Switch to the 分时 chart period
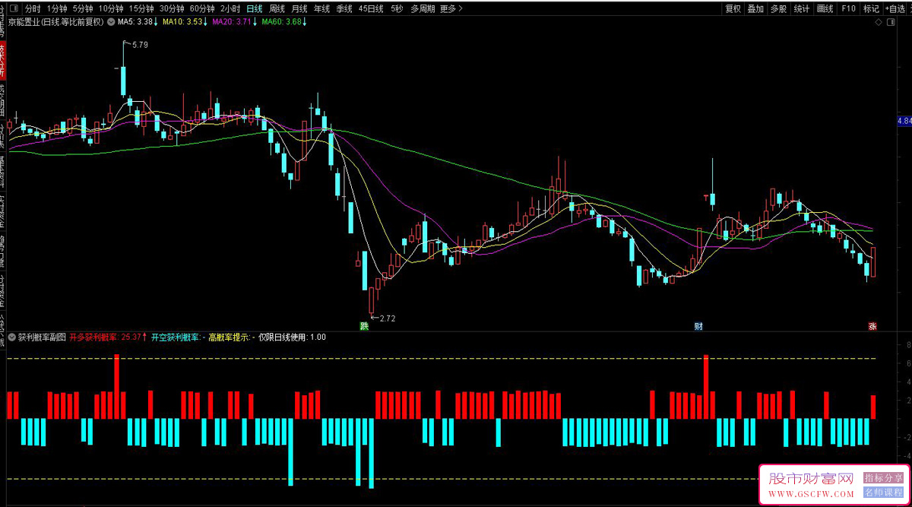 (33, 9)
